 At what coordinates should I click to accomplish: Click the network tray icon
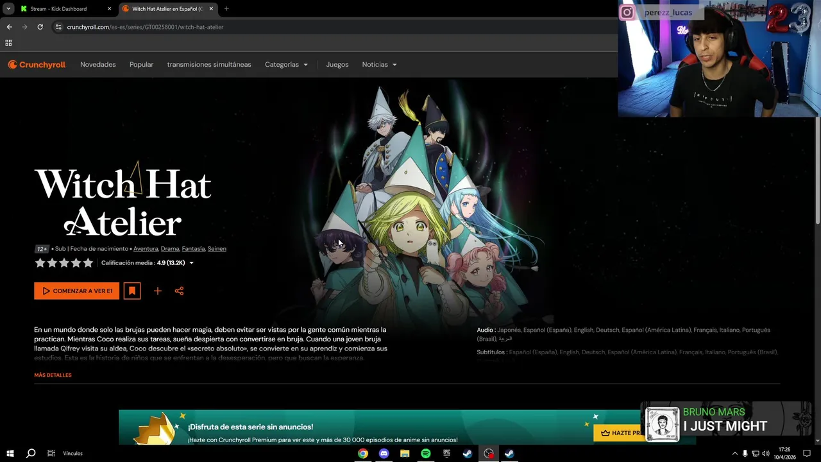756,454
